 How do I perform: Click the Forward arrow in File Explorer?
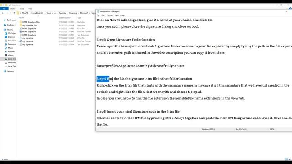pyautogui.click(x=7, y=13)
